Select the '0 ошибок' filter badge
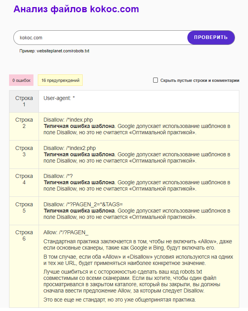This screenshot has height=311, width=248. [21, 80]
